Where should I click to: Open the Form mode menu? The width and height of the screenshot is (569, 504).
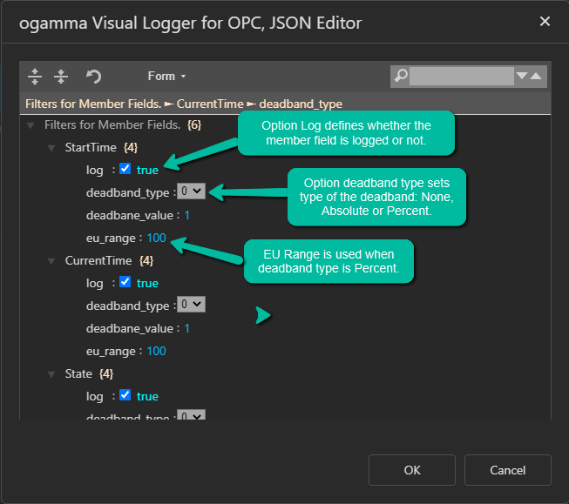click(x=166, y=77)
